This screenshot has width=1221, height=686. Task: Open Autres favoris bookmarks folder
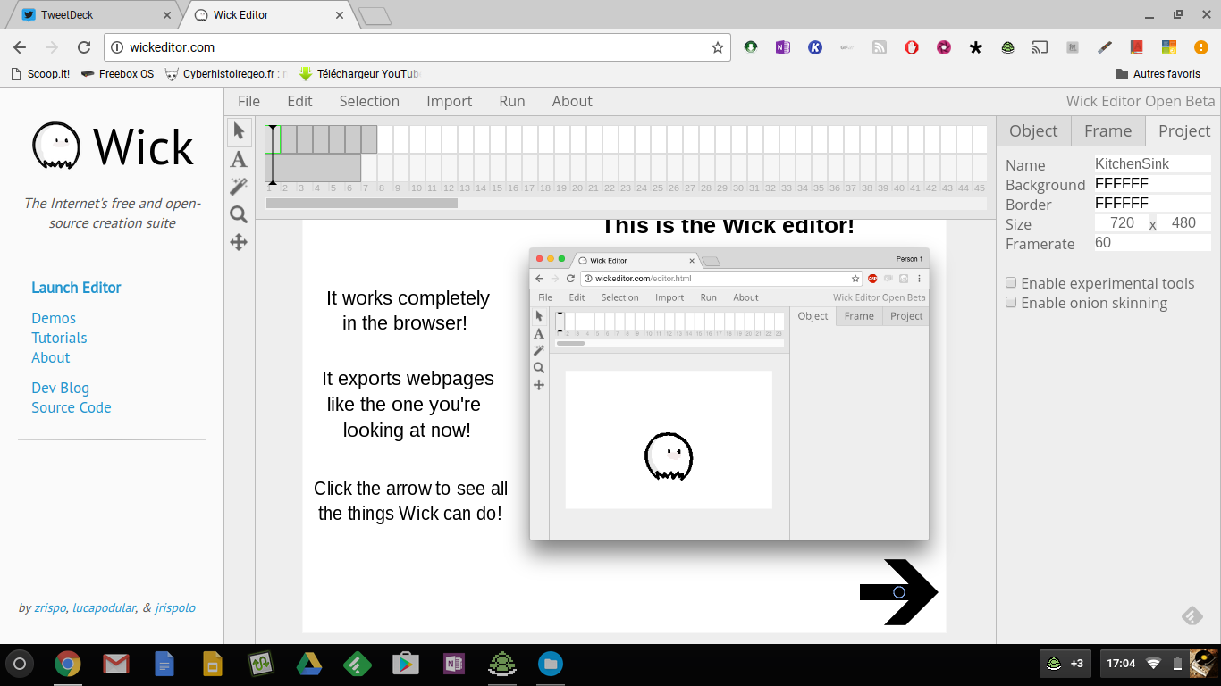tap(1158, 74)
